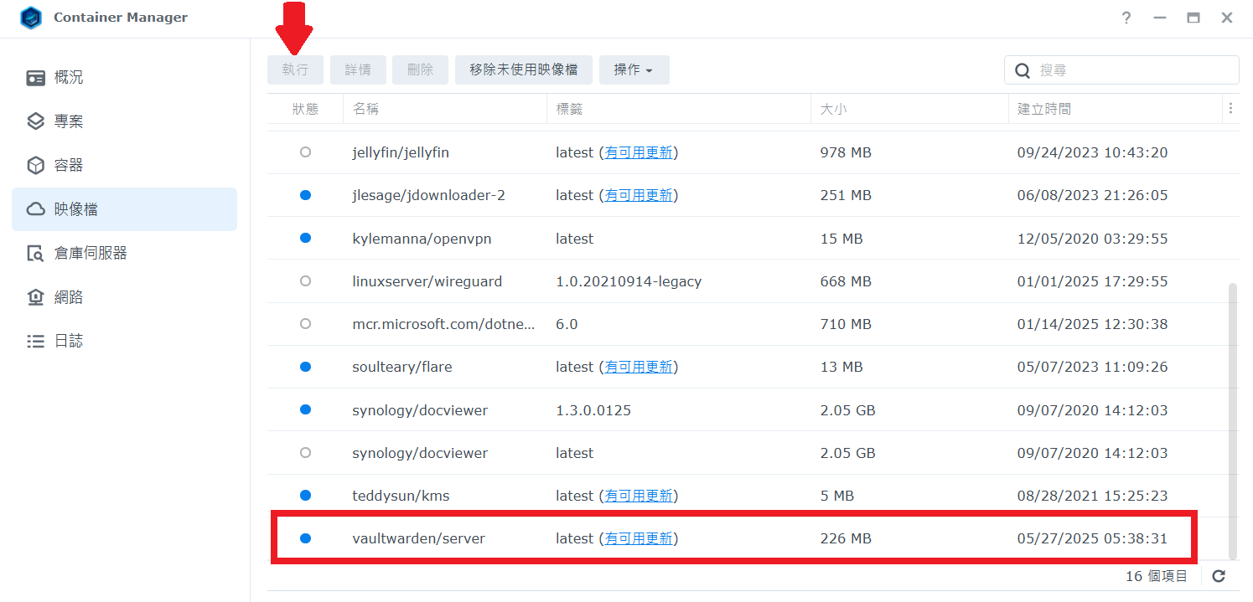This screenshot has width=1253, height=602.
Task: Sort by 大小 column header
Action: click(x=909, y=109)
